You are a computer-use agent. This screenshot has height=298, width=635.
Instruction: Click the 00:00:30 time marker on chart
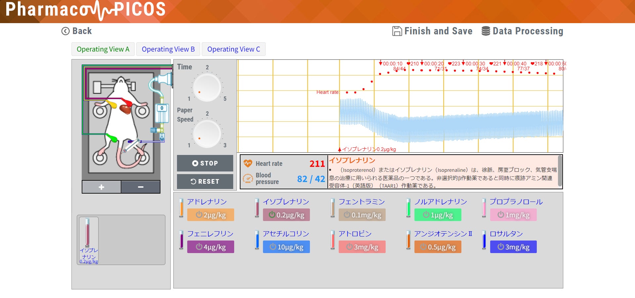coord(473,63)
